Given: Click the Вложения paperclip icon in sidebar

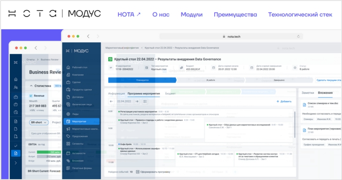Looking at the screenshot, I should [x=68, y=160].
